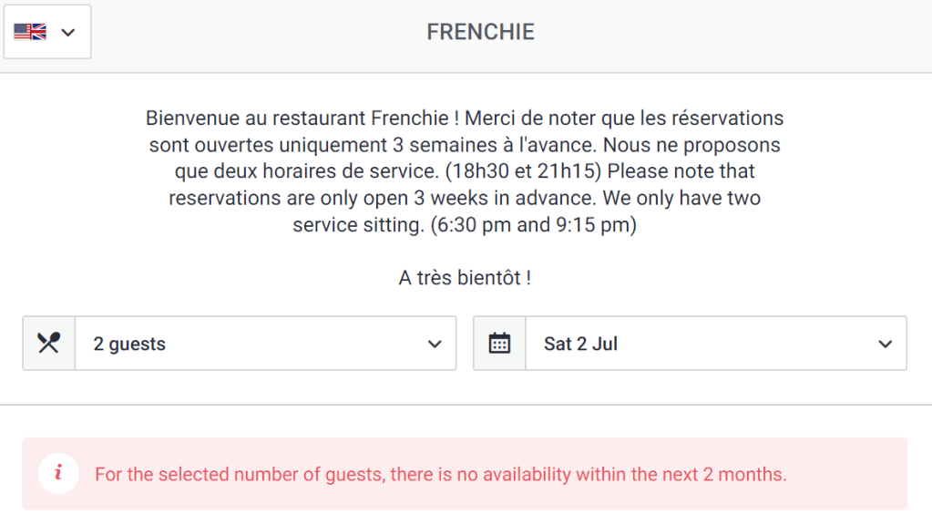Click the no availability alert message
The height and width of the screenshot is (525, 932).
[440, 475]
